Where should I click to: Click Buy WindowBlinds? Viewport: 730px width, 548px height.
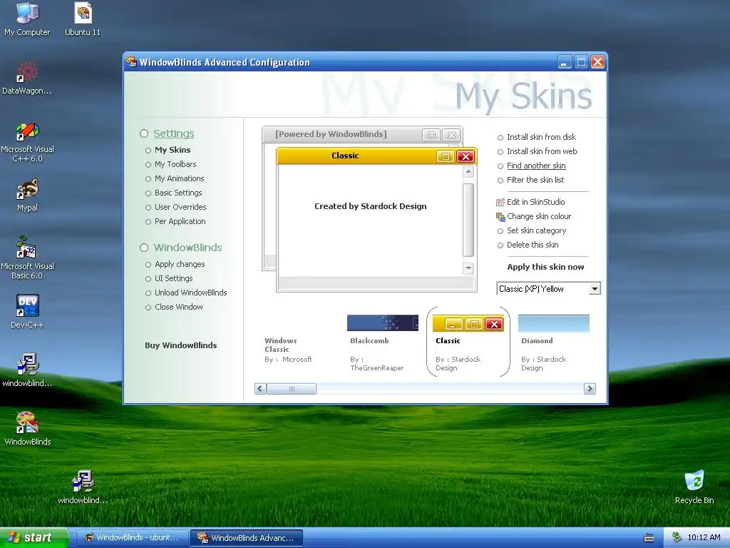(x=180, y=345)
